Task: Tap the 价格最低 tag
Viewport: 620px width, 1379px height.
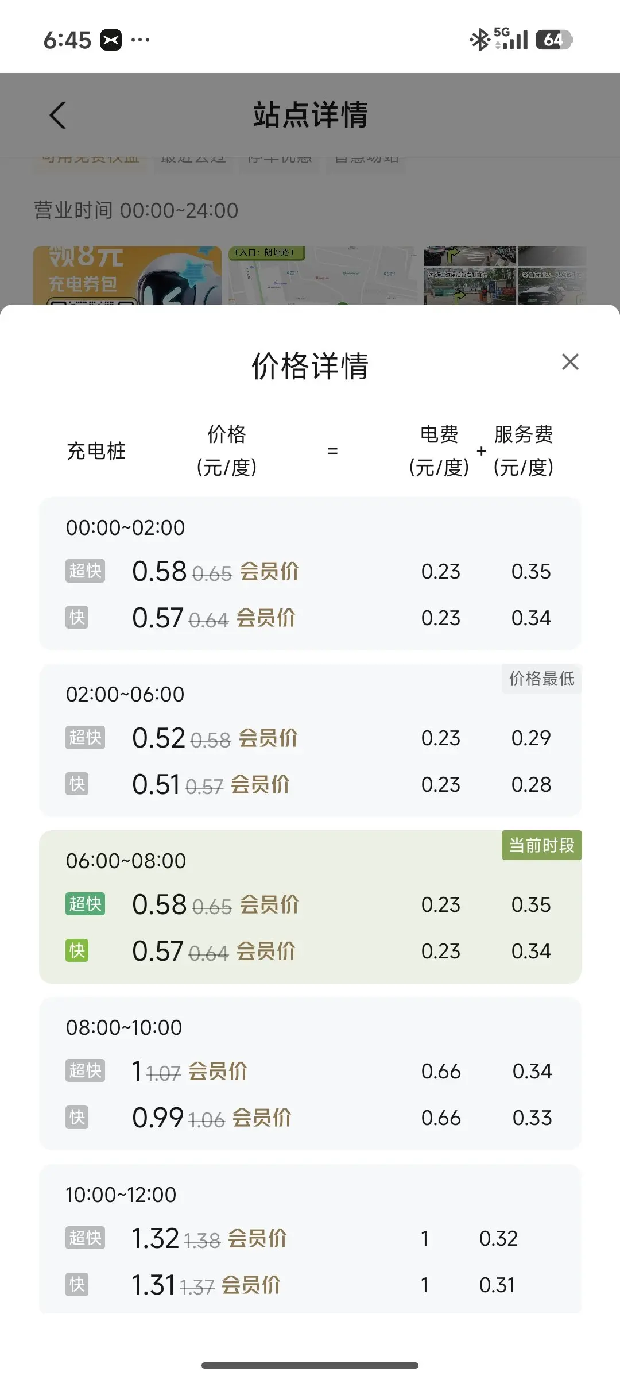Action: pyautogui.click(x=541, y=679)
